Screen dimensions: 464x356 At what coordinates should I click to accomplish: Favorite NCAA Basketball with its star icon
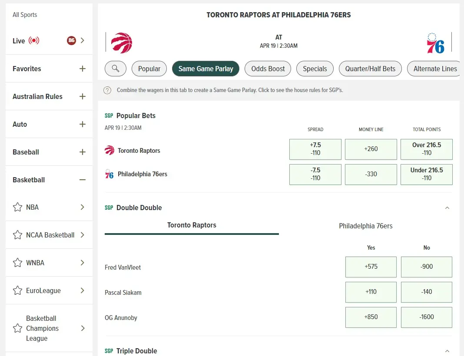[x=17, y=235]
